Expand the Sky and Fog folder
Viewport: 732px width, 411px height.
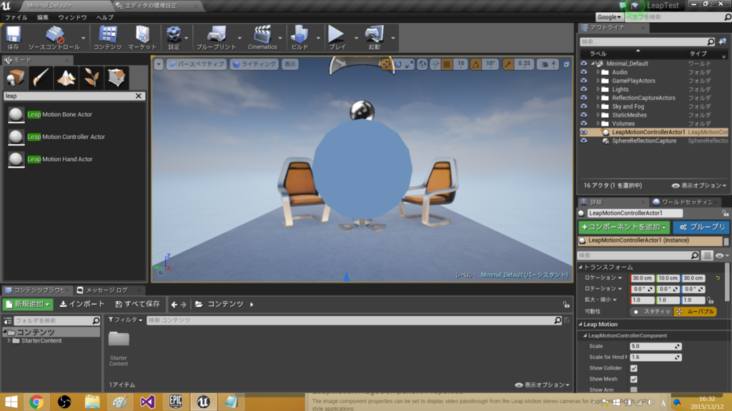tap(598, 107)
